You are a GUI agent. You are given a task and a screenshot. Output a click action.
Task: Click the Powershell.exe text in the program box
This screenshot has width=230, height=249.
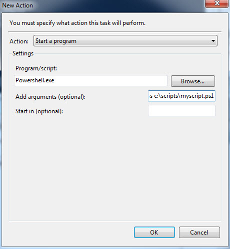click(x=35, y=80)
